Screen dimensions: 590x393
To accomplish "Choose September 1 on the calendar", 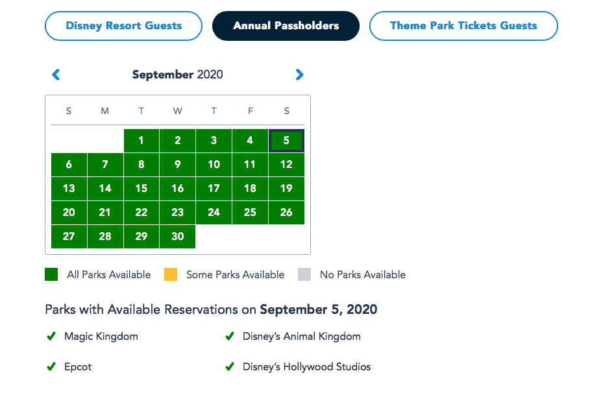I will click(141, 141).
